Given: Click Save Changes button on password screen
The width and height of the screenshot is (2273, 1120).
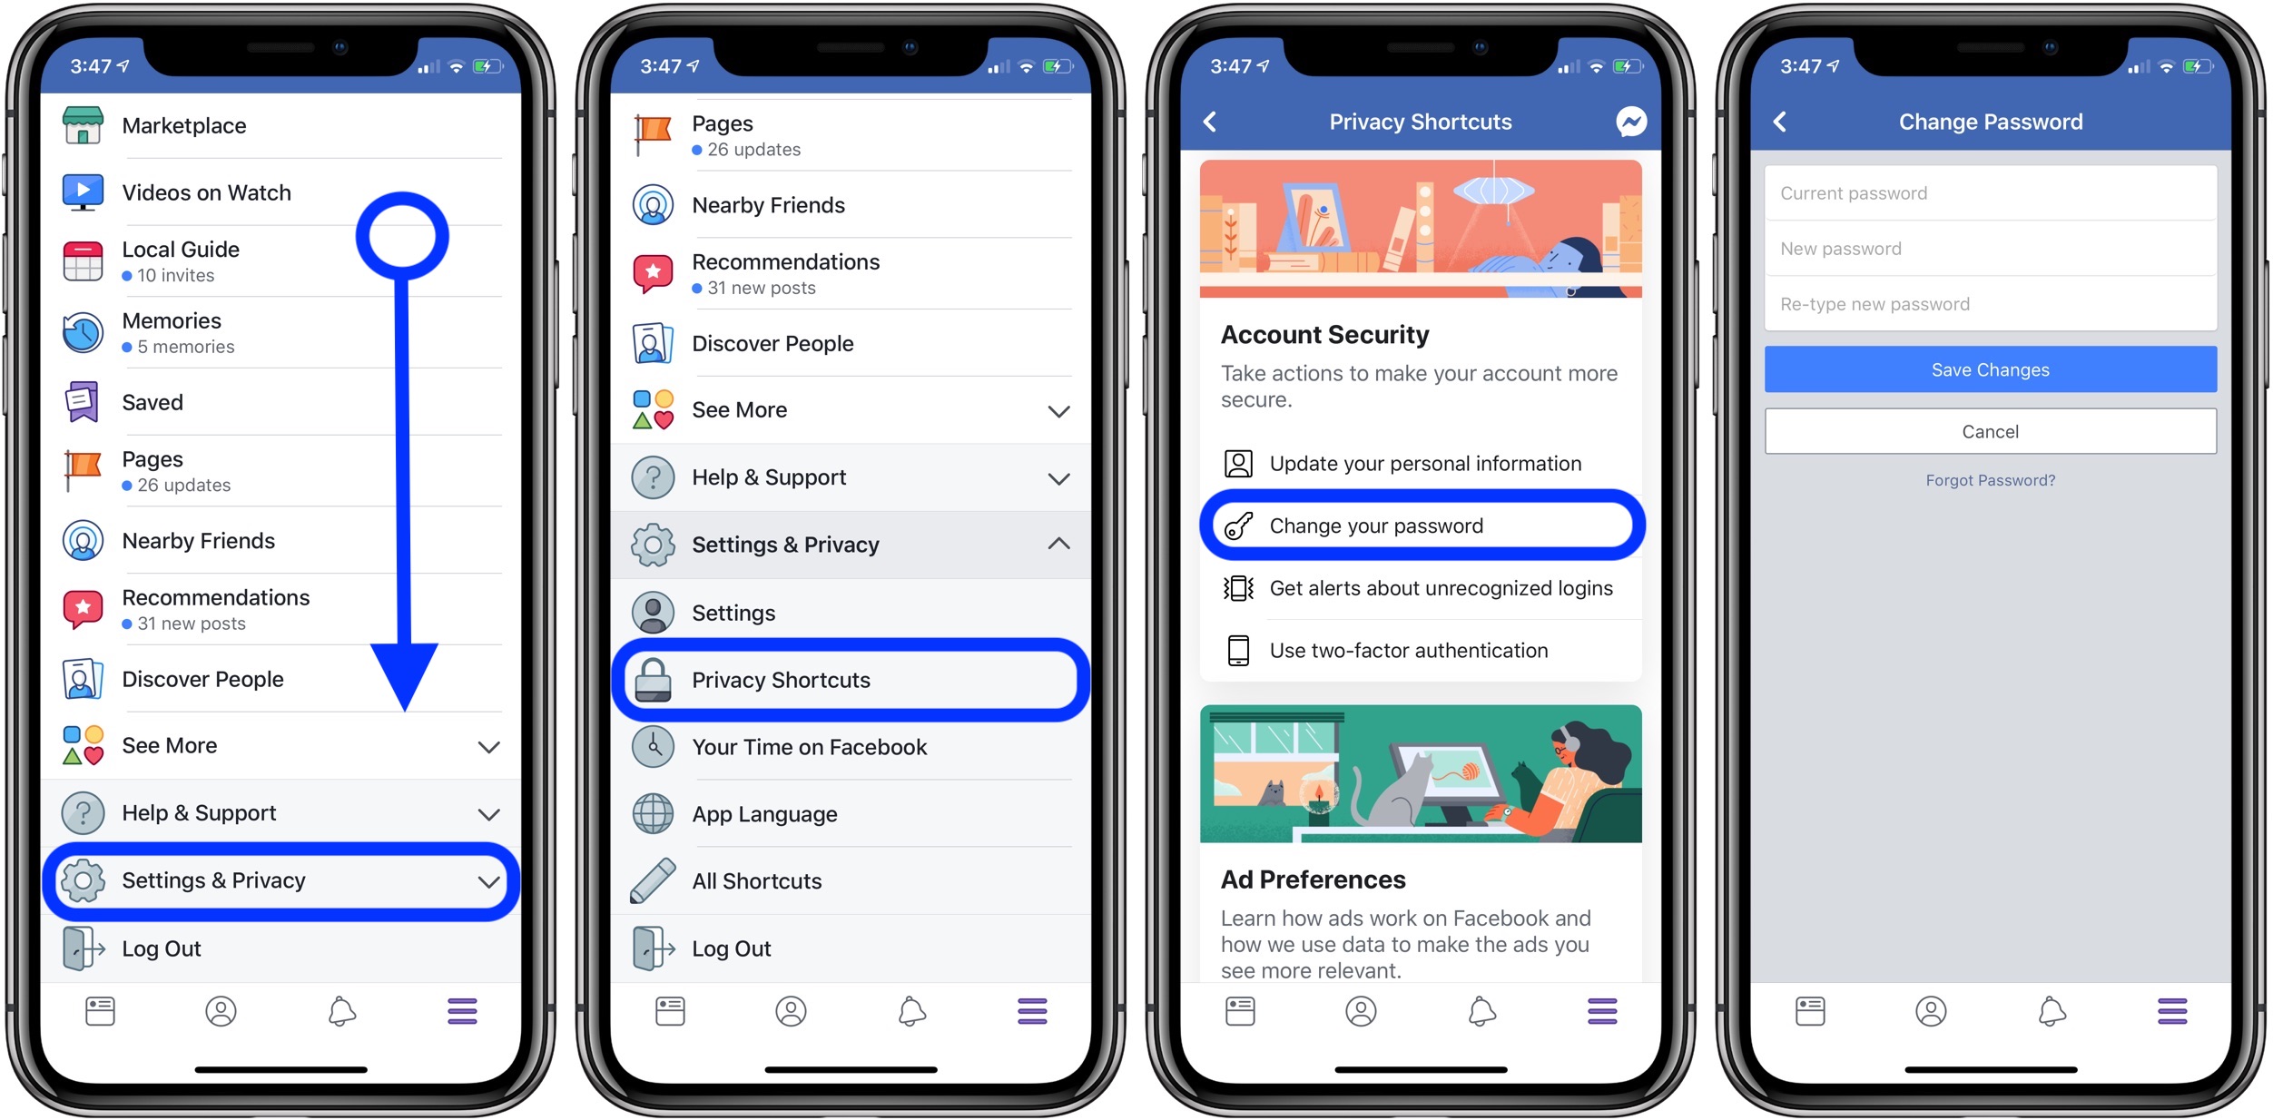Looking at the screenshot, I should pyautogui.click(x=1987, y=369).
